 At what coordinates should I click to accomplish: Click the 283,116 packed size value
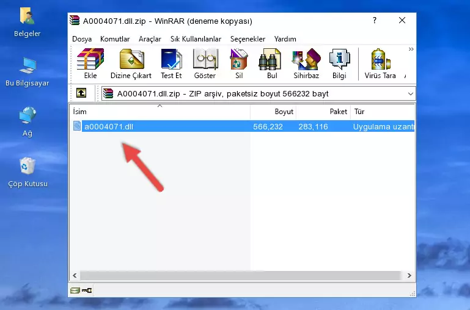pyautogui.click(x=313, y=126)
